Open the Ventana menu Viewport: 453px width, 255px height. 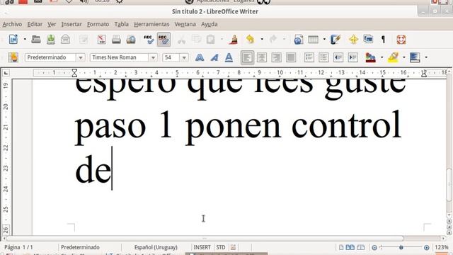tap(185, 24)
